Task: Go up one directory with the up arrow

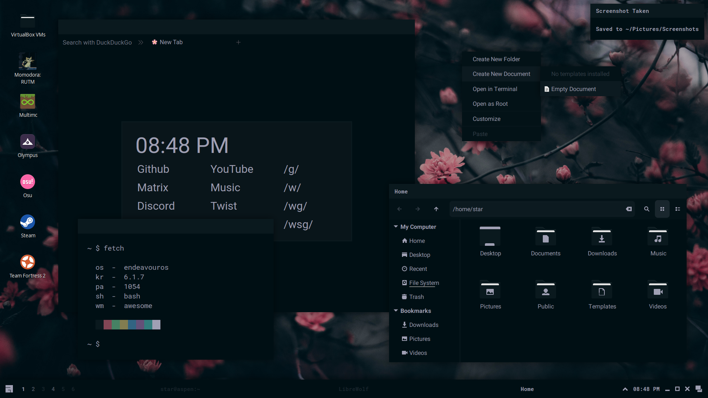Action: 436,209
